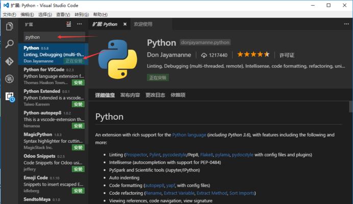The height and width of the screenshot is (204, 353).
Task: Click the VS Code logo in title bar
Action: (x=6, y=5)
